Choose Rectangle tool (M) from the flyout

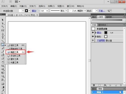pos(15,45)
